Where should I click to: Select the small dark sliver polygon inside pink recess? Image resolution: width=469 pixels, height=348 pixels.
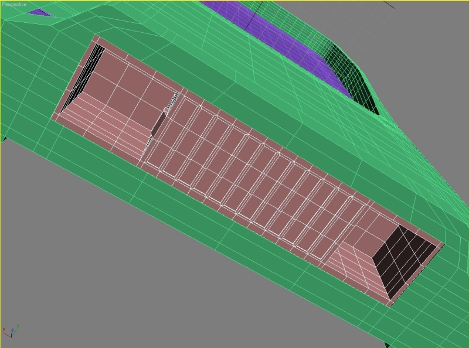coord(159,122)
